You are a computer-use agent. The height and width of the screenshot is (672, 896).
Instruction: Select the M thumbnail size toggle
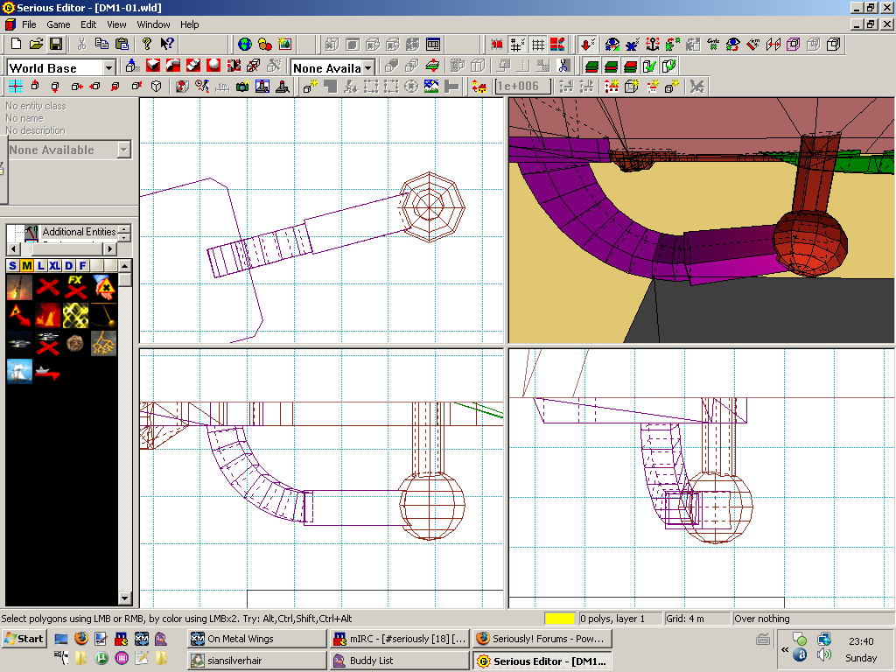click(27, 266)
